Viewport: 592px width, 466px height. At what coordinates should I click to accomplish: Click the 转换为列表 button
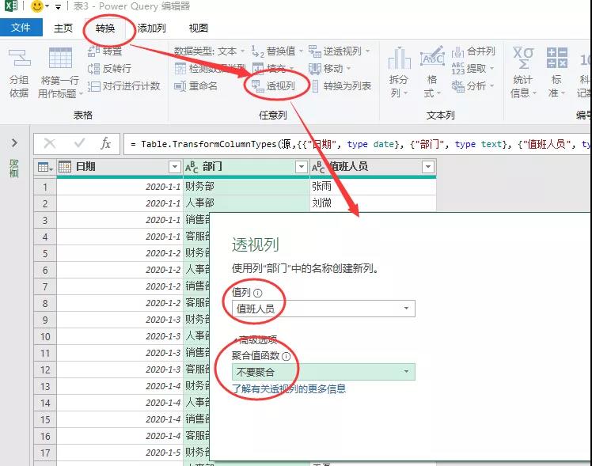pyautogui.click(x=342, y=86)
